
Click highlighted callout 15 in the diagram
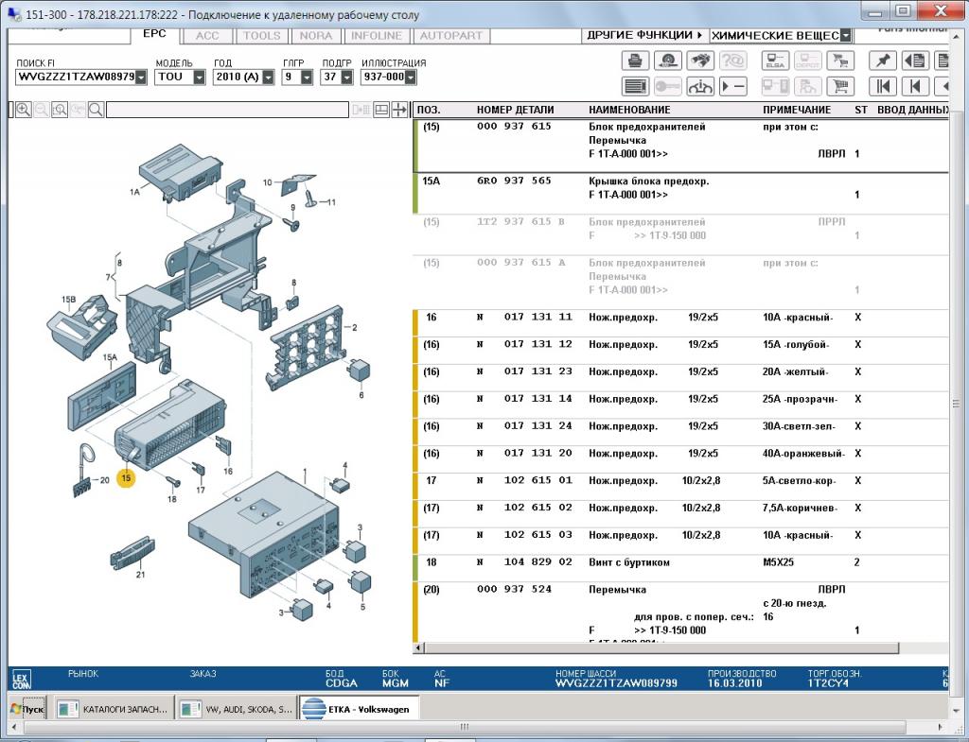(x=126, y=477)
